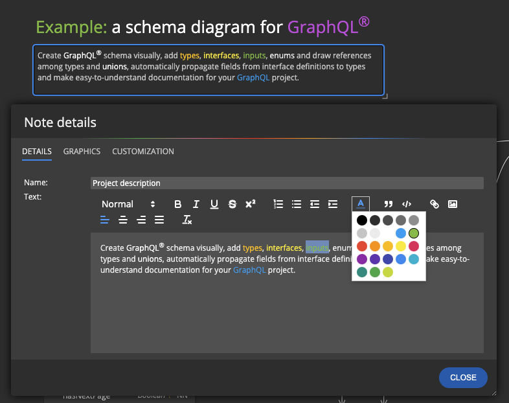This screenshot has width=509, height=403.
Task: Increase indent with the indent icon
Action: click(333, 204)
